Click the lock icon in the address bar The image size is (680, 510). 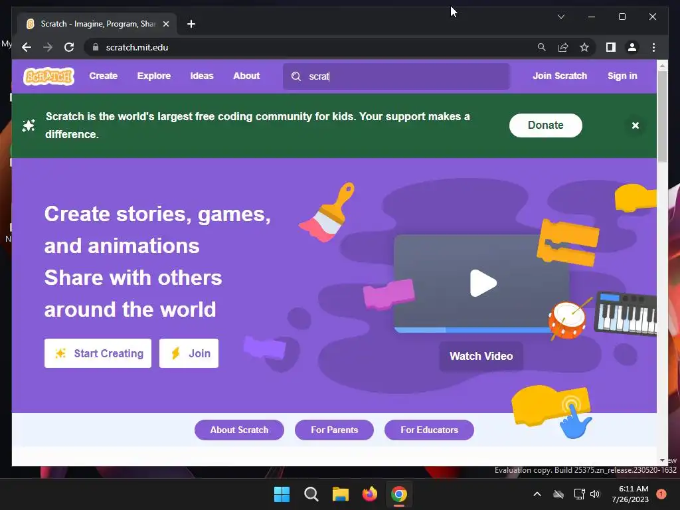click(96, 47)
